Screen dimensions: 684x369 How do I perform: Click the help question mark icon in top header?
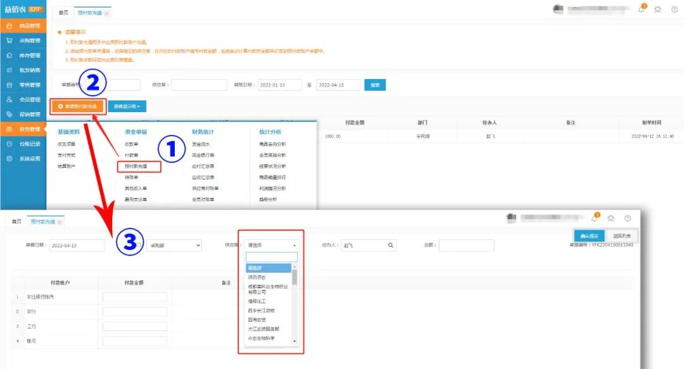coord(674,9)
